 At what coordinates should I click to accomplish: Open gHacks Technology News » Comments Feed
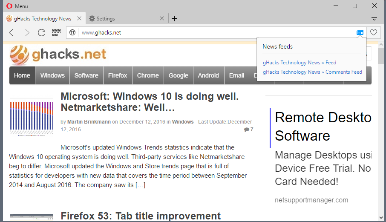(312, 72)
